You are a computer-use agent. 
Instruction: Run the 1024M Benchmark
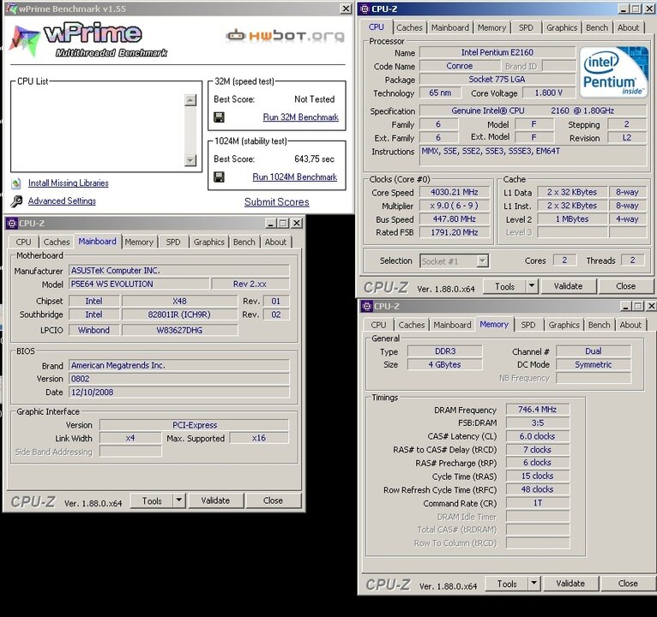tap(294, 177)
